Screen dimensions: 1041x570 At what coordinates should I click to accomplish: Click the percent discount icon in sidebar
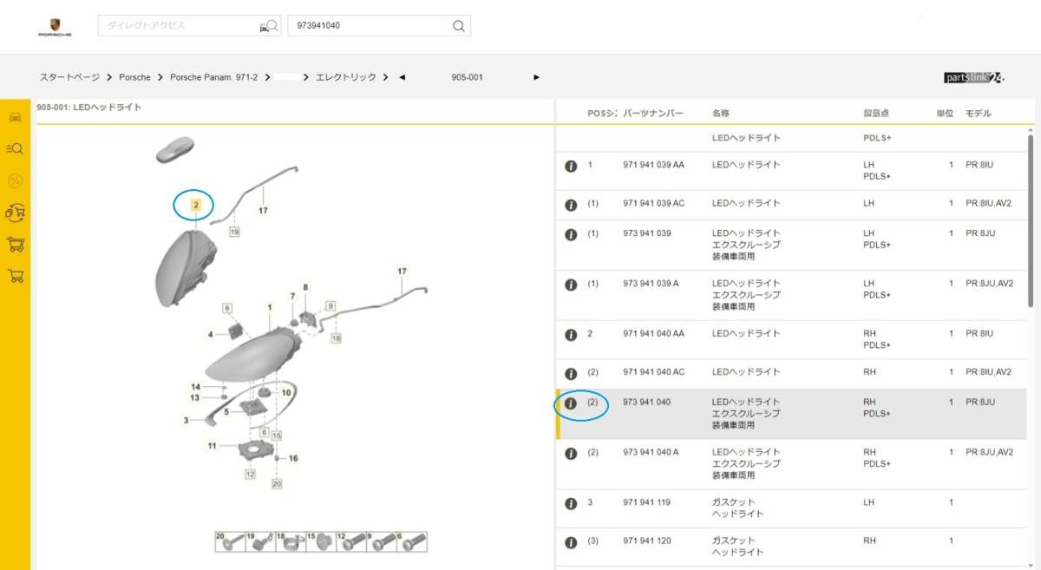pyautogui.click(x=13, y=180)
